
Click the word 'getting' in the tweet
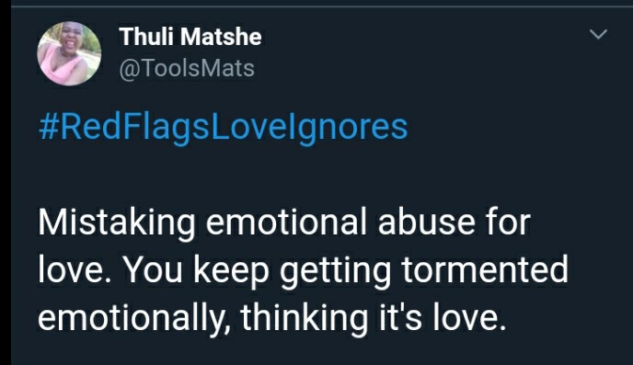tap(336, 272)
